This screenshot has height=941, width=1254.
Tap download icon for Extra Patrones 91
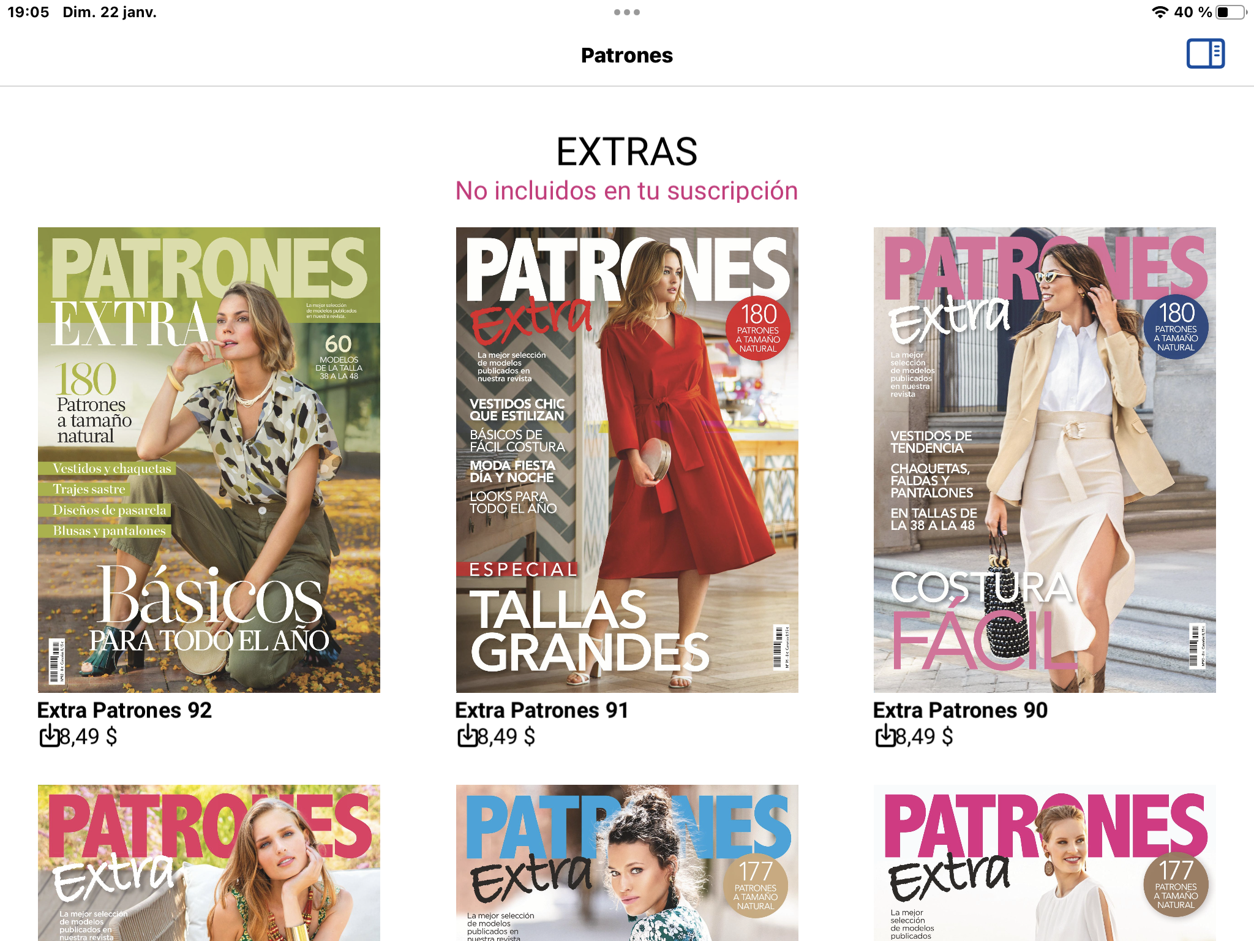[467, 736]
